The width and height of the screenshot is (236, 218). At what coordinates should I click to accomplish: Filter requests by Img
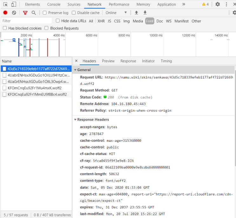point(126,21)
